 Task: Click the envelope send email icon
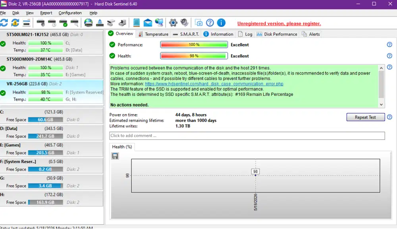pos(148,23)
